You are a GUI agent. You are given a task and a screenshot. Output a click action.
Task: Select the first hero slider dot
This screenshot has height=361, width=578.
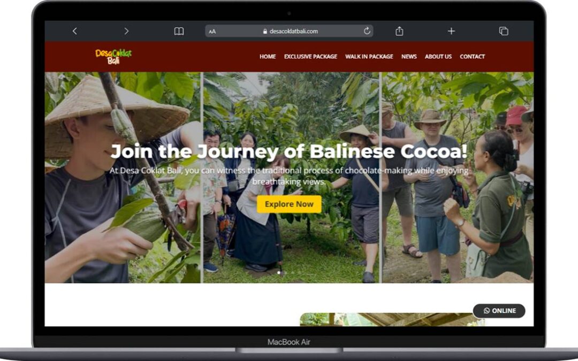(279, 273)
